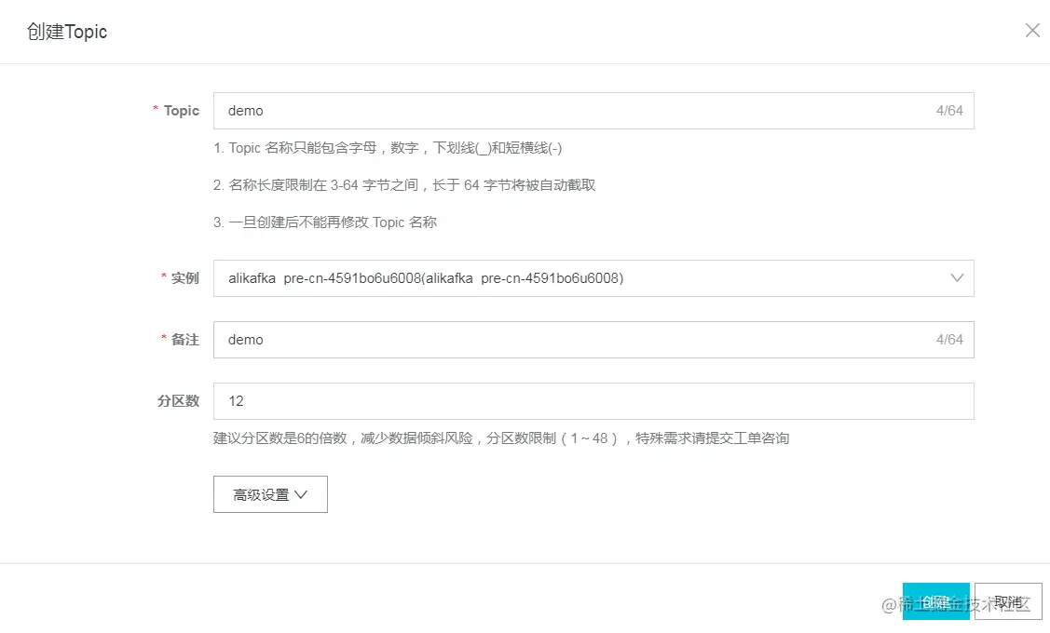Click the chevron arrow in the 实例 dropdown
The width and height of the screenshot is (1050, 633).
click(957, 277)
